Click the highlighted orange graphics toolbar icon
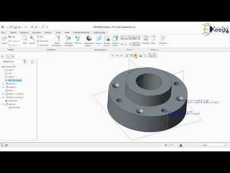 pos(136,56)
